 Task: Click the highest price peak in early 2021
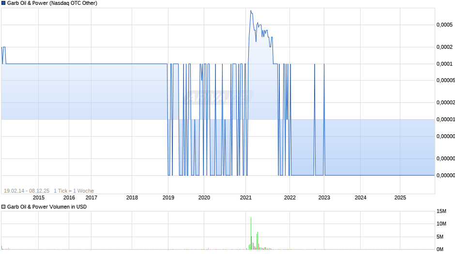[x=251, y=11]
